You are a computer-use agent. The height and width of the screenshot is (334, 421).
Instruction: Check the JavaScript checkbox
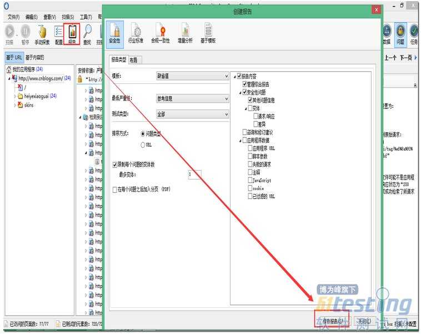click(250, 180)
